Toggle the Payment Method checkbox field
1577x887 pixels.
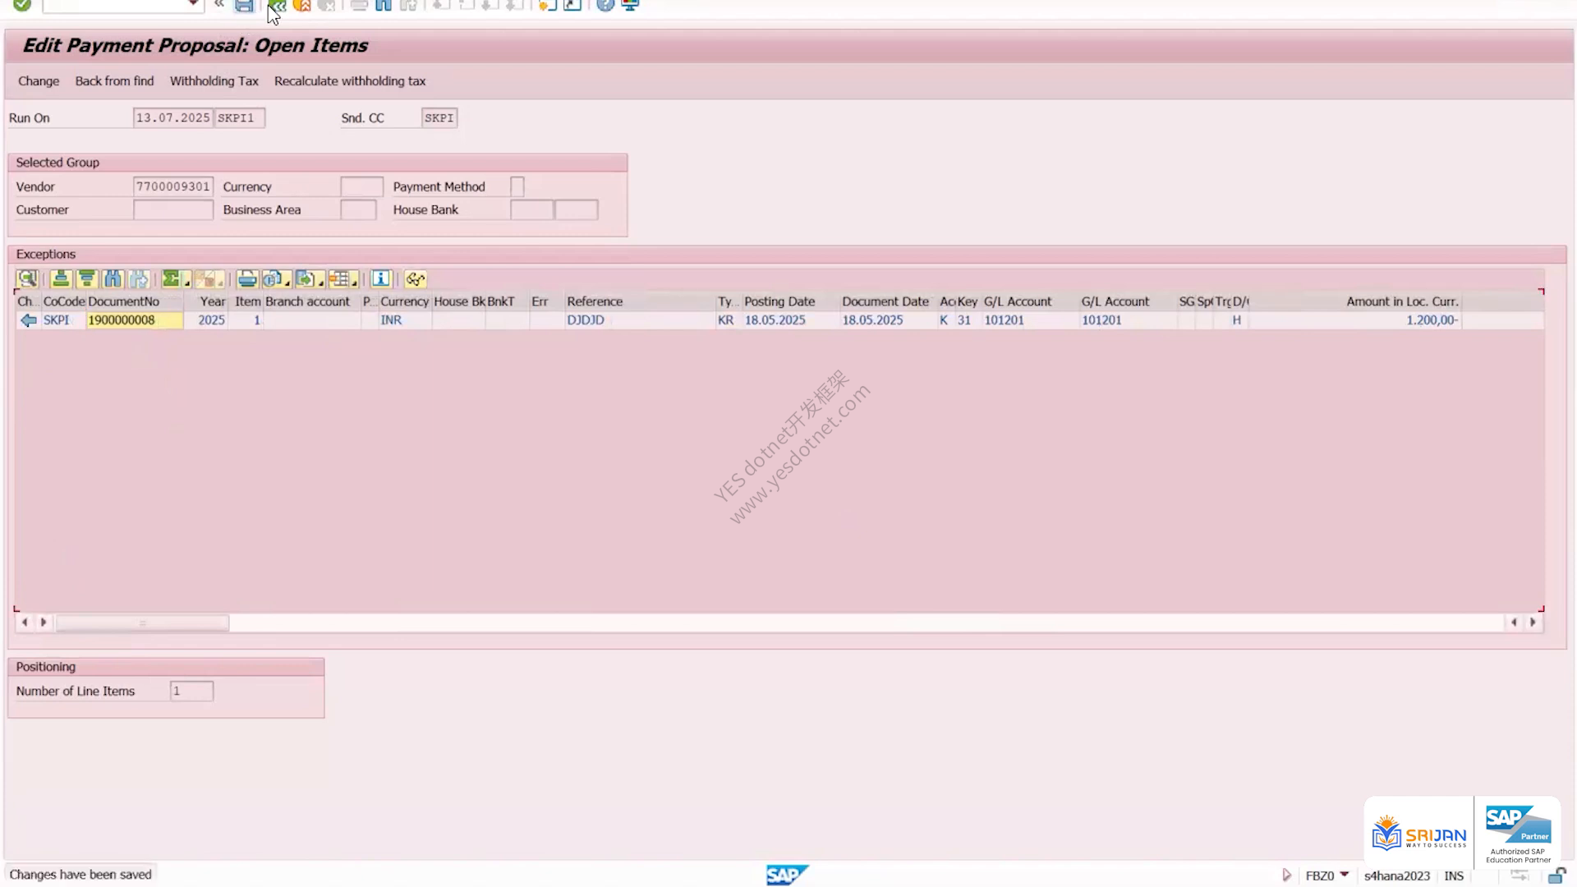tap(517, 187)
